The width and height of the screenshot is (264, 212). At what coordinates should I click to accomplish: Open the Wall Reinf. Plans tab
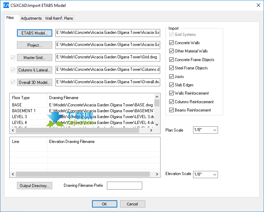click(x=59, y=18)
